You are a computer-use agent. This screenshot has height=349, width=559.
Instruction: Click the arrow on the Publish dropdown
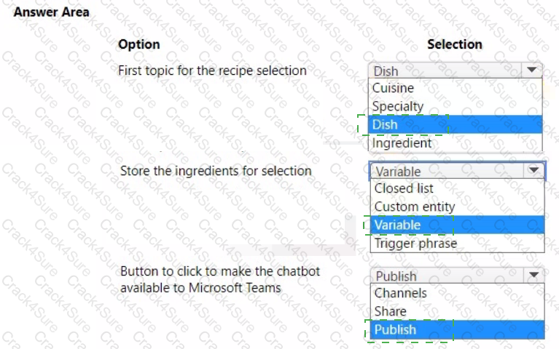pos(534,276)
